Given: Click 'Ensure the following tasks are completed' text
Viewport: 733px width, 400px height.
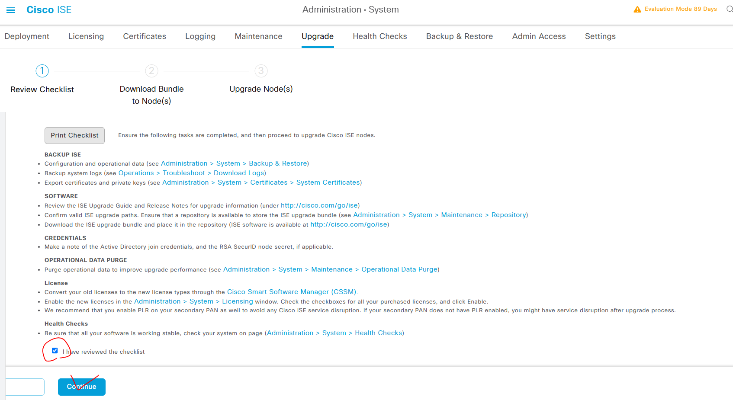Looking at the screenshot, I should tap(247, 135).
